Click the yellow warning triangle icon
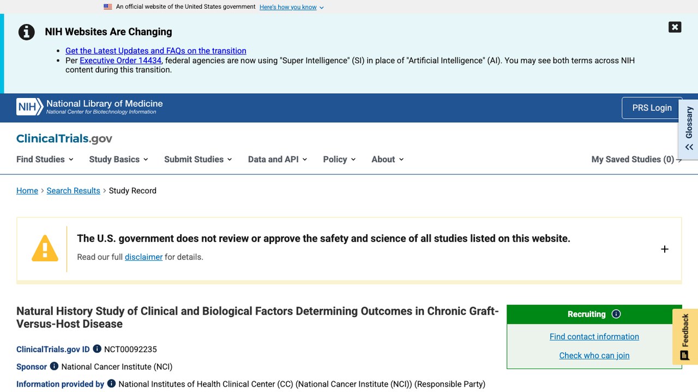698x392 pixels. point(45,248)
